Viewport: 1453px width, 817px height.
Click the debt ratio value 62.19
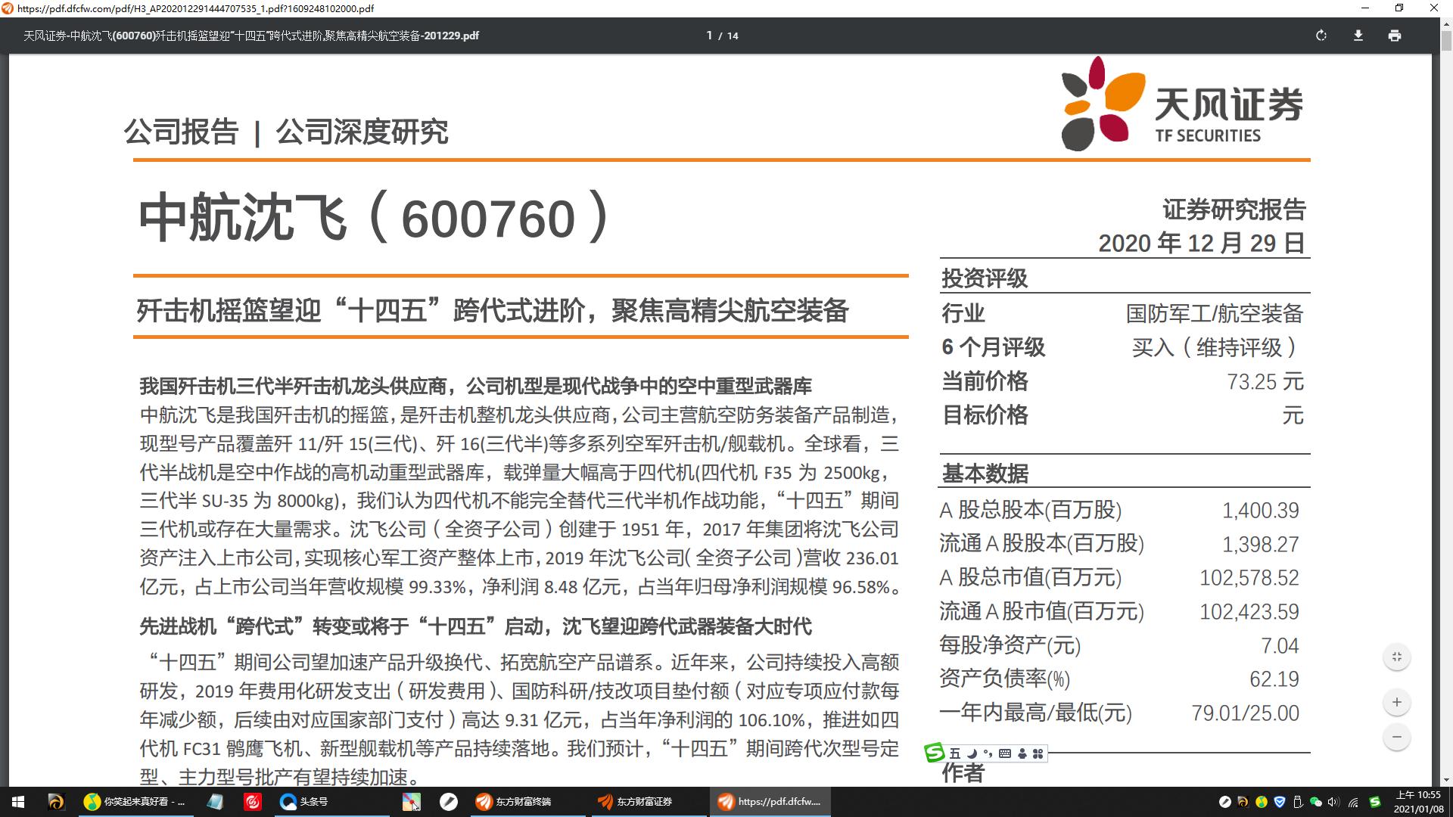tap(1274, 679)
